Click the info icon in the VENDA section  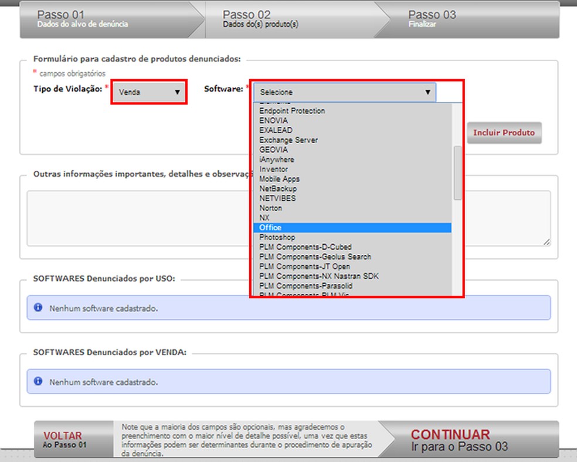click(x=38, y=381)
